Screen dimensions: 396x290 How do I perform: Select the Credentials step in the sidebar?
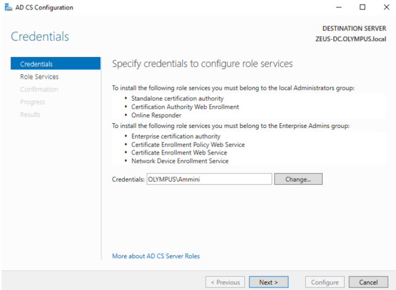click(x=37, y=64)
